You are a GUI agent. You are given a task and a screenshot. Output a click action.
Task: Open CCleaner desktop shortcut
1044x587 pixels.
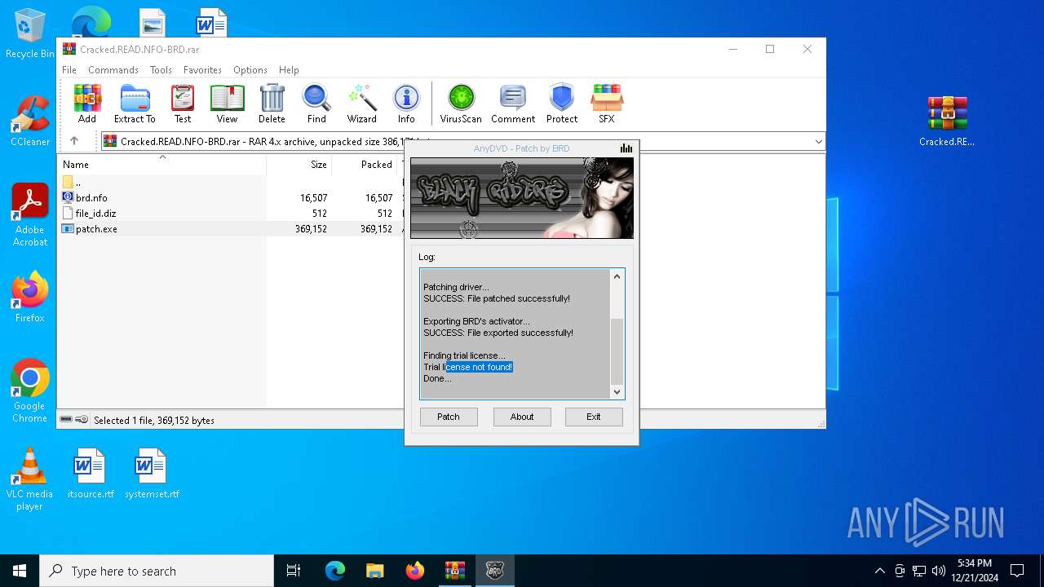point(29,121)
